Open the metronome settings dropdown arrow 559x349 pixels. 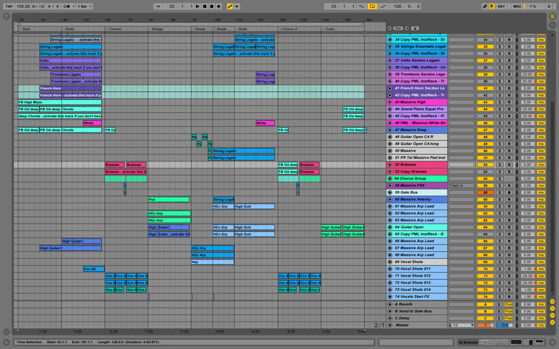73,6
